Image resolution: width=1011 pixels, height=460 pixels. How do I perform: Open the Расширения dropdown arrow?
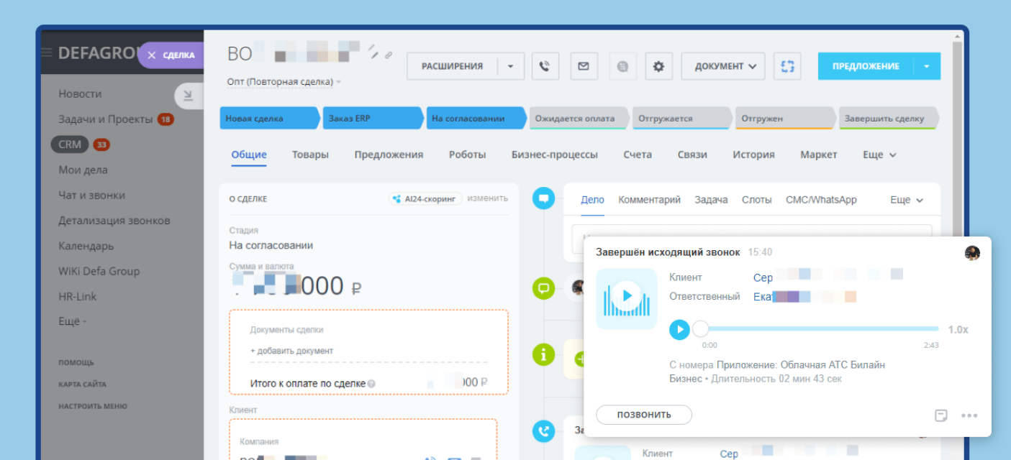(510, 66)
